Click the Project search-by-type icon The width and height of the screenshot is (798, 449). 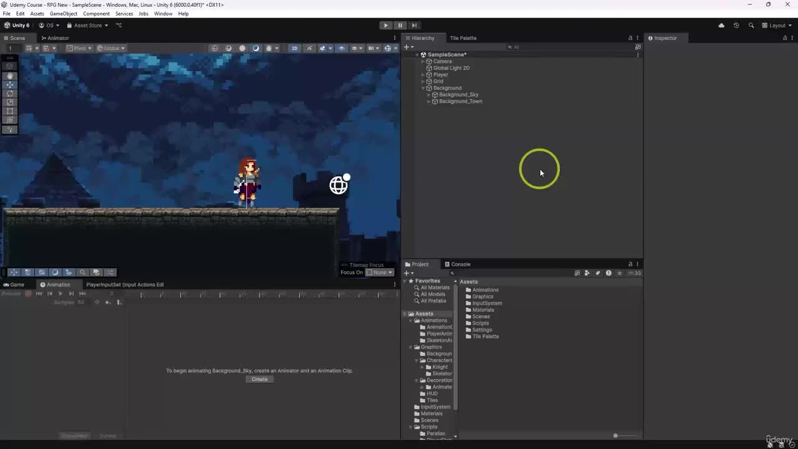[587, 273]
